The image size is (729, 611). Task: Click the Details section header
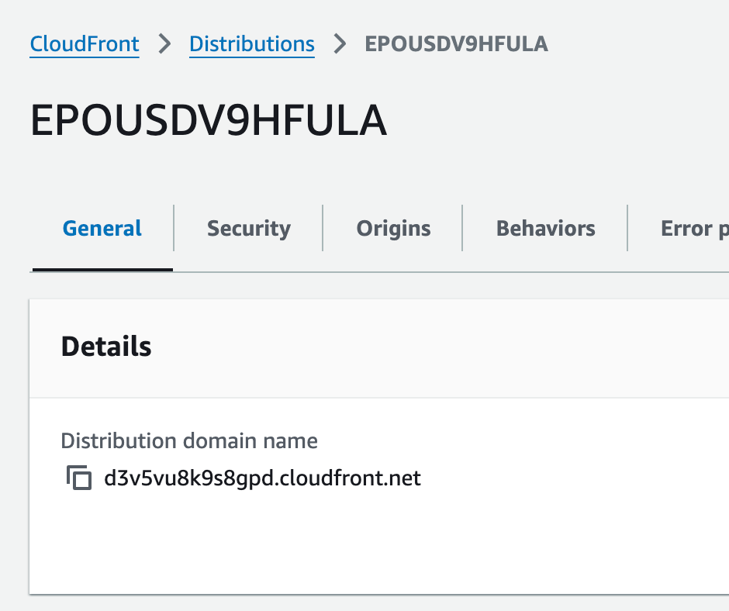106,347
